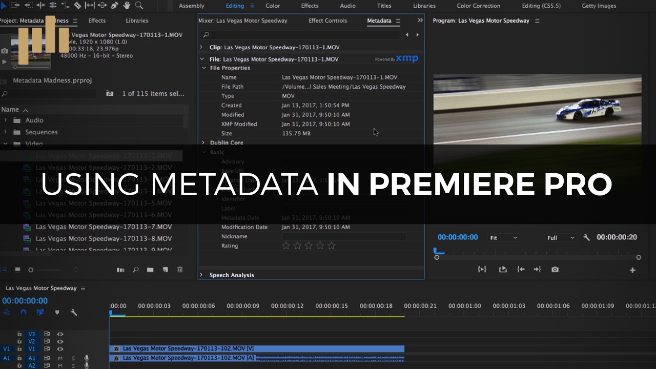Open the Effect Controls tab

327,20
